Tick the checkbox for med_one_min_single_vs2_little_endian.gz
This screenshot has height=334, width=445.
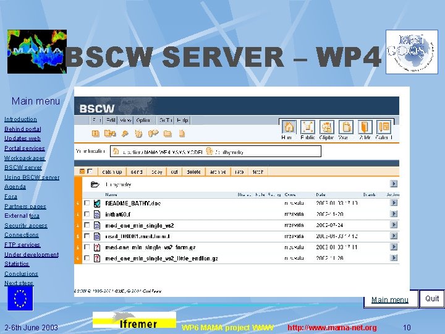click(87, 258)
